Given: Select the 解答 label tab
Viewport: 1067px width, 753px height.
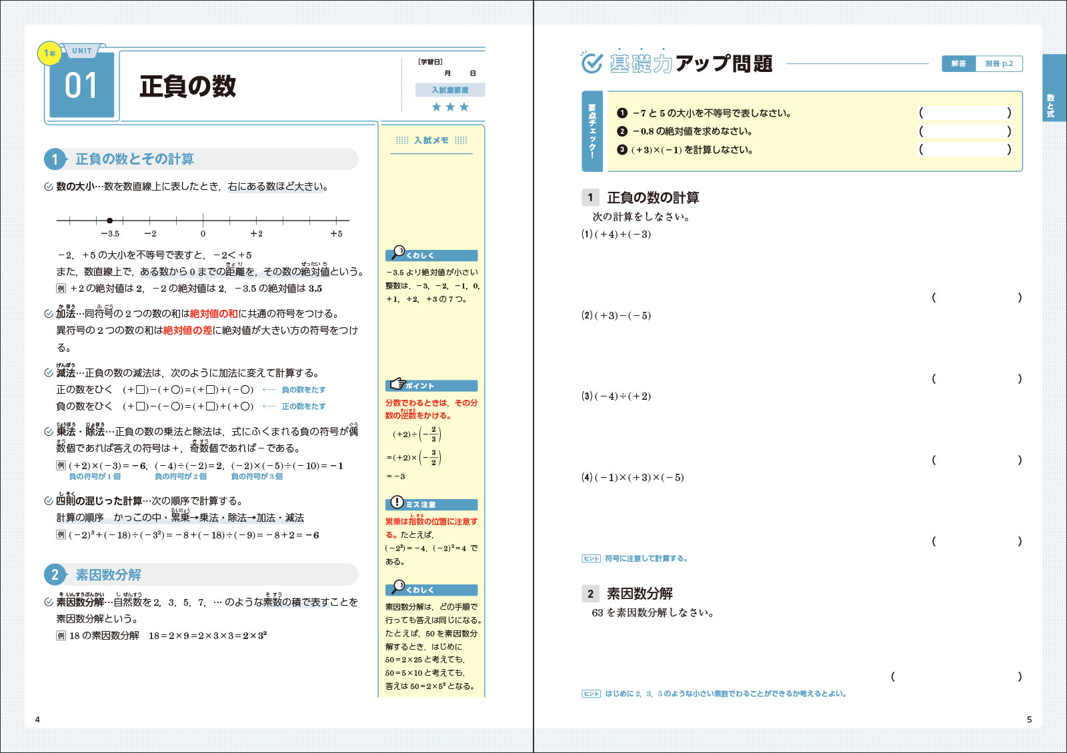Looking at the screenshot, I should coord(958,64).
